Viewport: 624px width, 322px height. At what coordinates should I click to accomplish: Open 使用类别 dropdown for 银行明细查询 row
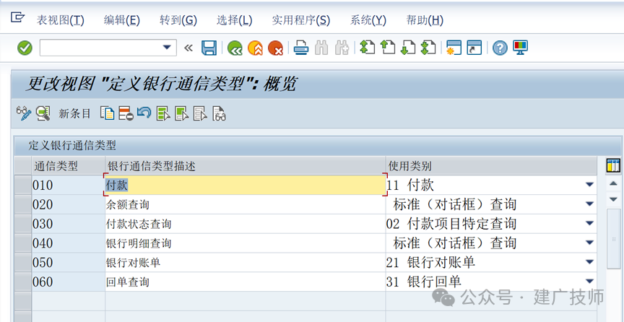coord(589,243)
